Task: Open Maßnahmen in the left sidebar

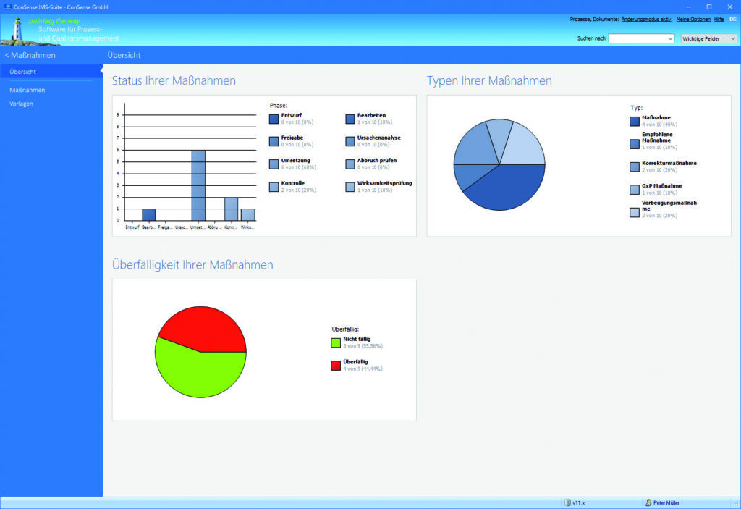Action: [x=27, y=90]
